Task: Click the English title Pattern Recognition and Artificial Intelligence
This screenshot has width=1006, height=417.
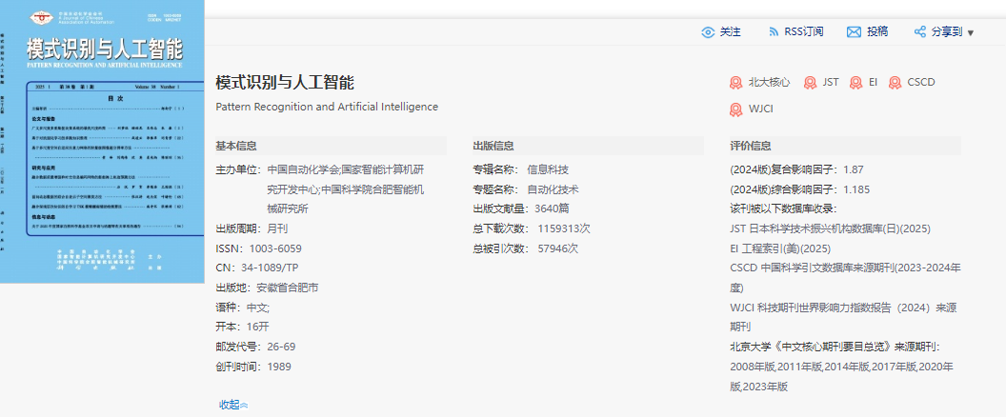Action: (327, 108)
